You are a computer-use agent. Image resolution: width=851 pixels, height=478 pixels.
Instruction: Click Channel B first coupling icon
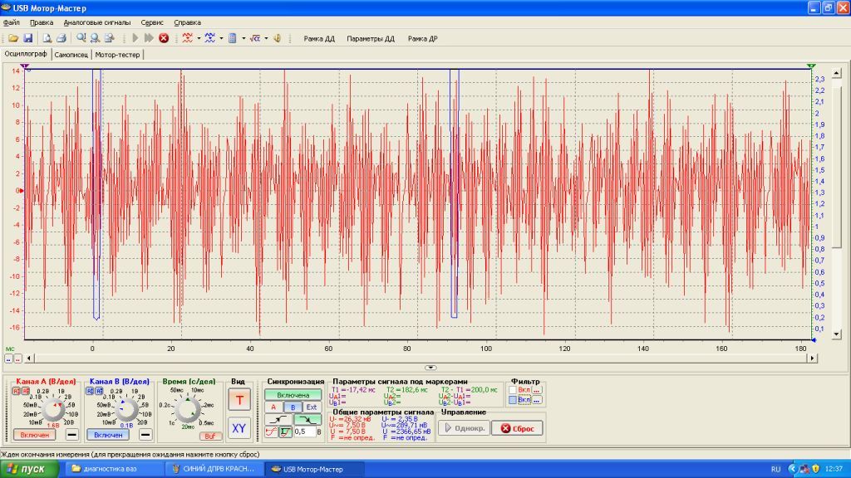[90, 391]
